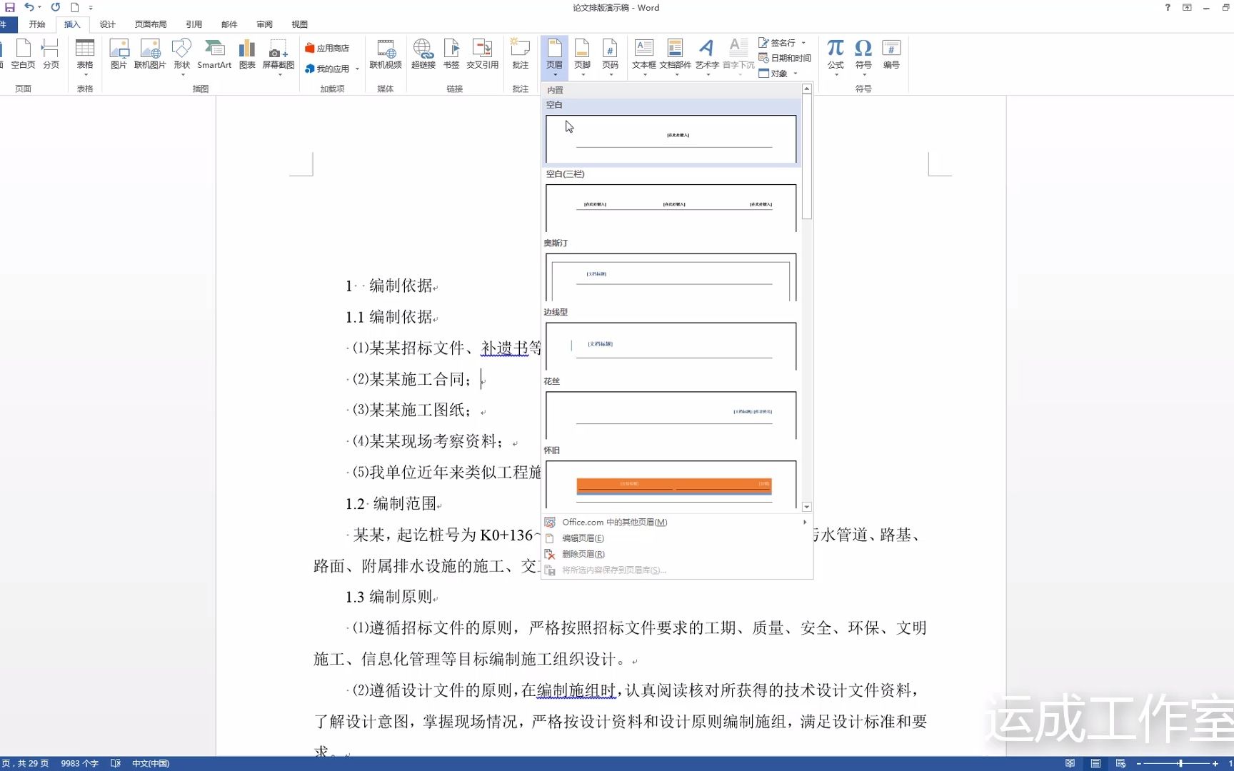This screenshot has width=1234, height=771.
Task: Insert a cross-reference (交叉引用)
Action: click(x=483, y=55)
